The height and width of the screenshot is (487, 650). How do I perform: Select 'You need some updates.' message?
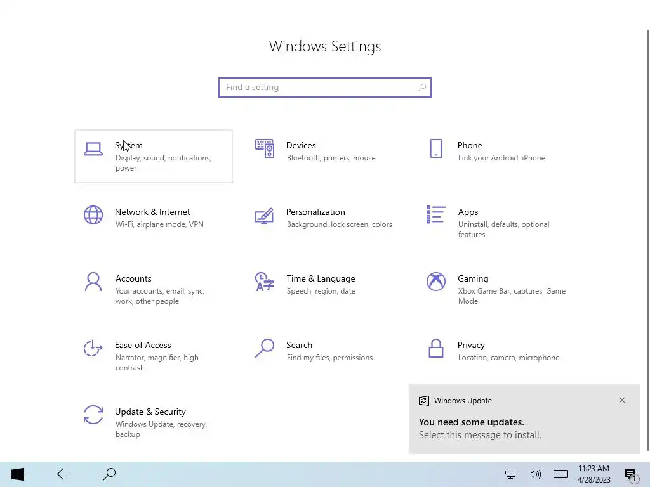tap(472, 422)
